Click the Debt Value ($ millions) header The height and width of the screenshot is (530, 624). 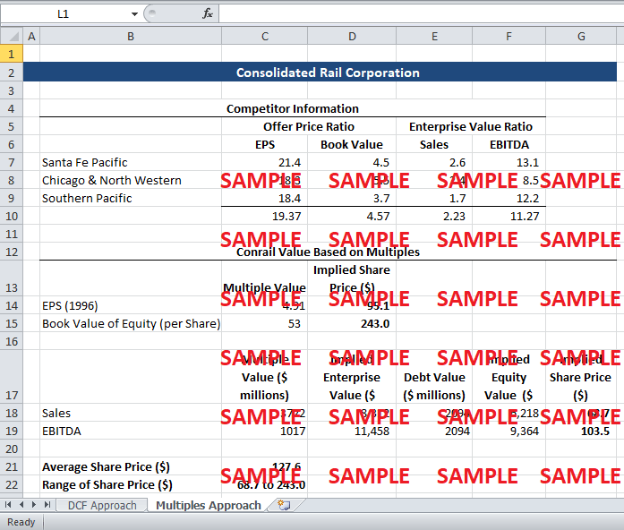[x=434, y=386]
